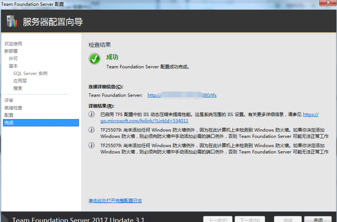
Task: Close the Team Foundation Server 配置 window
Action: coord(328,3)
